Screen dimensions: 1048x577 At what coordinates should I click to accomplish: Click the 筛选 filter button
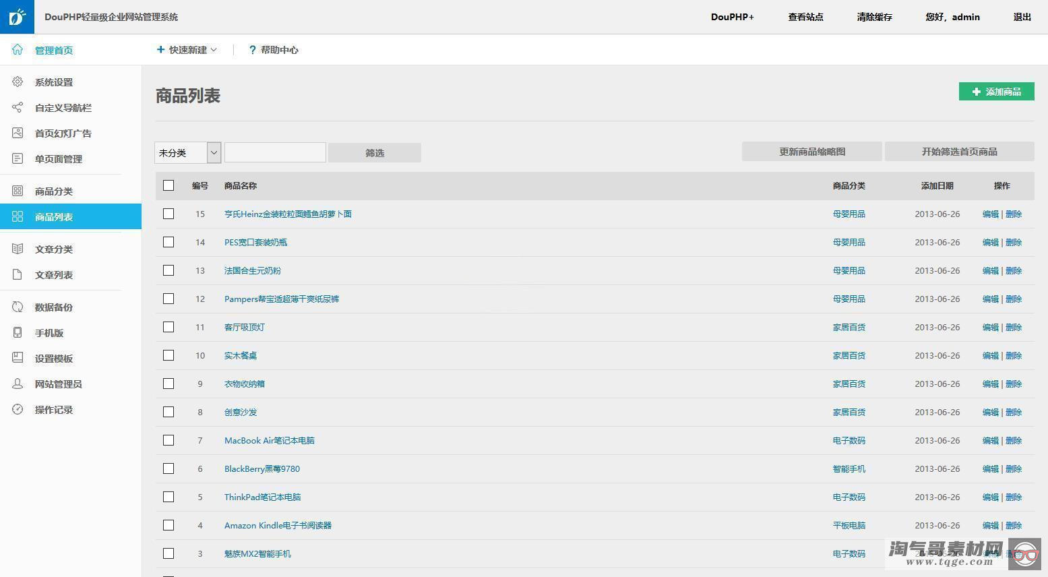(x=375, y=152)
